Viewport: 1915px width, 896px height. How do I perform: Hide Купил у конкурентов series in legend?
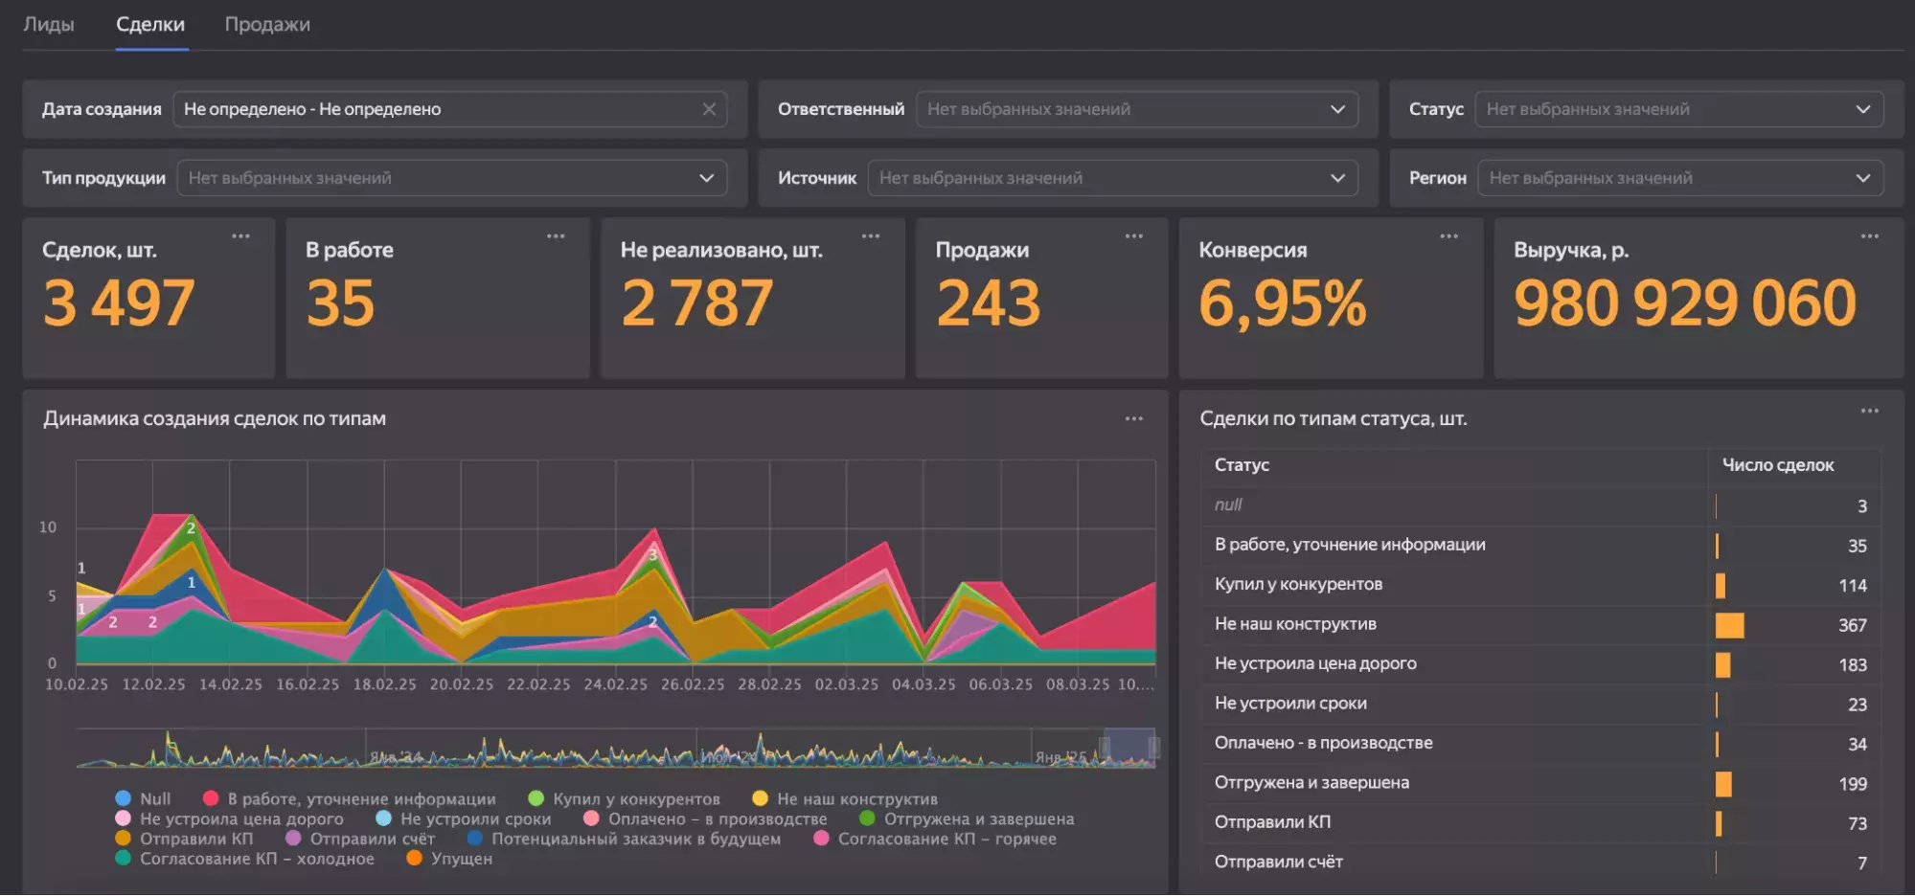[625, 799]
